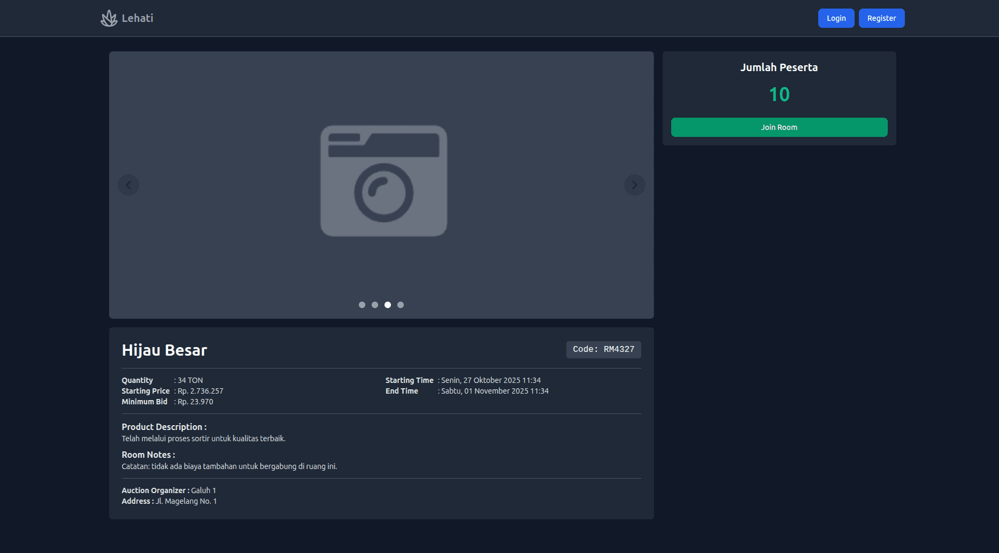Click the participant count number 10
This screenshot has width=999, height=553.
coord(779,95)
